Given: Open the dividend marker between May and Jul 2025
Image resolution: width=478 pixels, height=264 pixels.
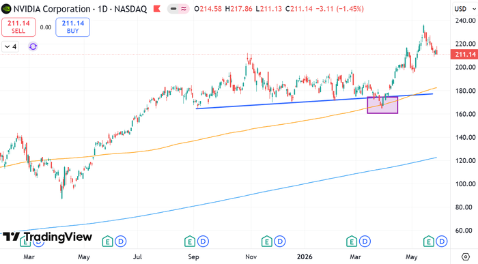Looking at the screenshot, I should tap(121, 241).
